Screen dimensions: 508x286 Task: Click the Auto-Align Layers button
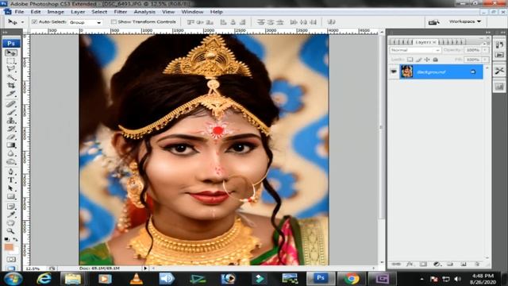331,22
